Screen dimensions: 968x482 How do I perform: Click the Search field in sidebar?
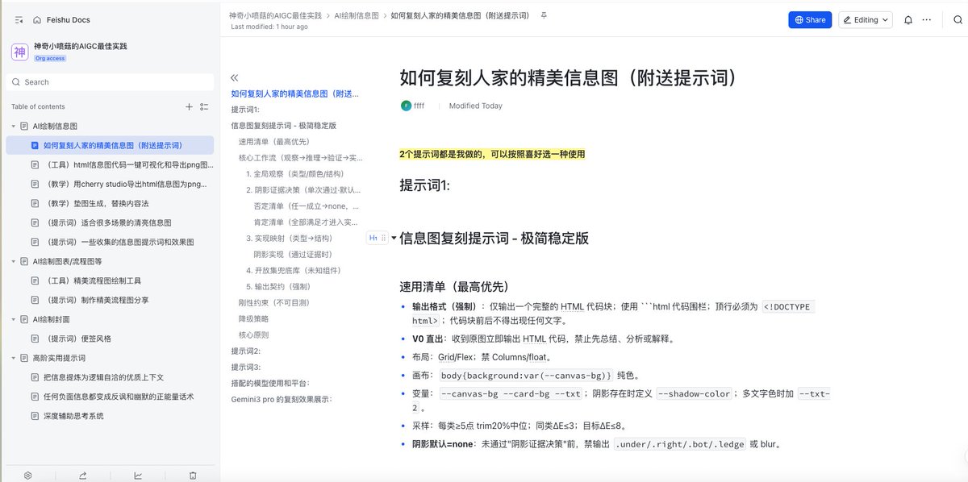click(110, 82)
